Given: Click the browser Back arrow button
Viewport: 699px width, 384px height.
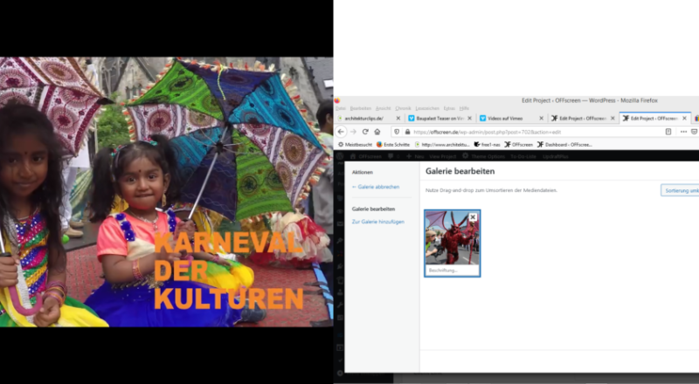Looking at the screenshot, I should coord(341,132).
